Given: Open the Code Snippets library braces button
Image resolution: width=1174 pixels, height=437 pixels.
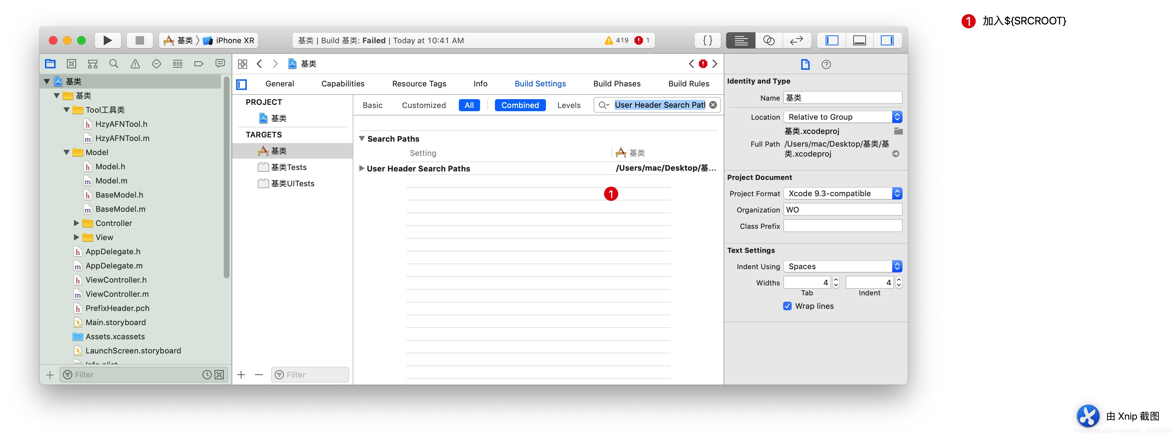Looking at the screenshot, I should click(707, 41).
